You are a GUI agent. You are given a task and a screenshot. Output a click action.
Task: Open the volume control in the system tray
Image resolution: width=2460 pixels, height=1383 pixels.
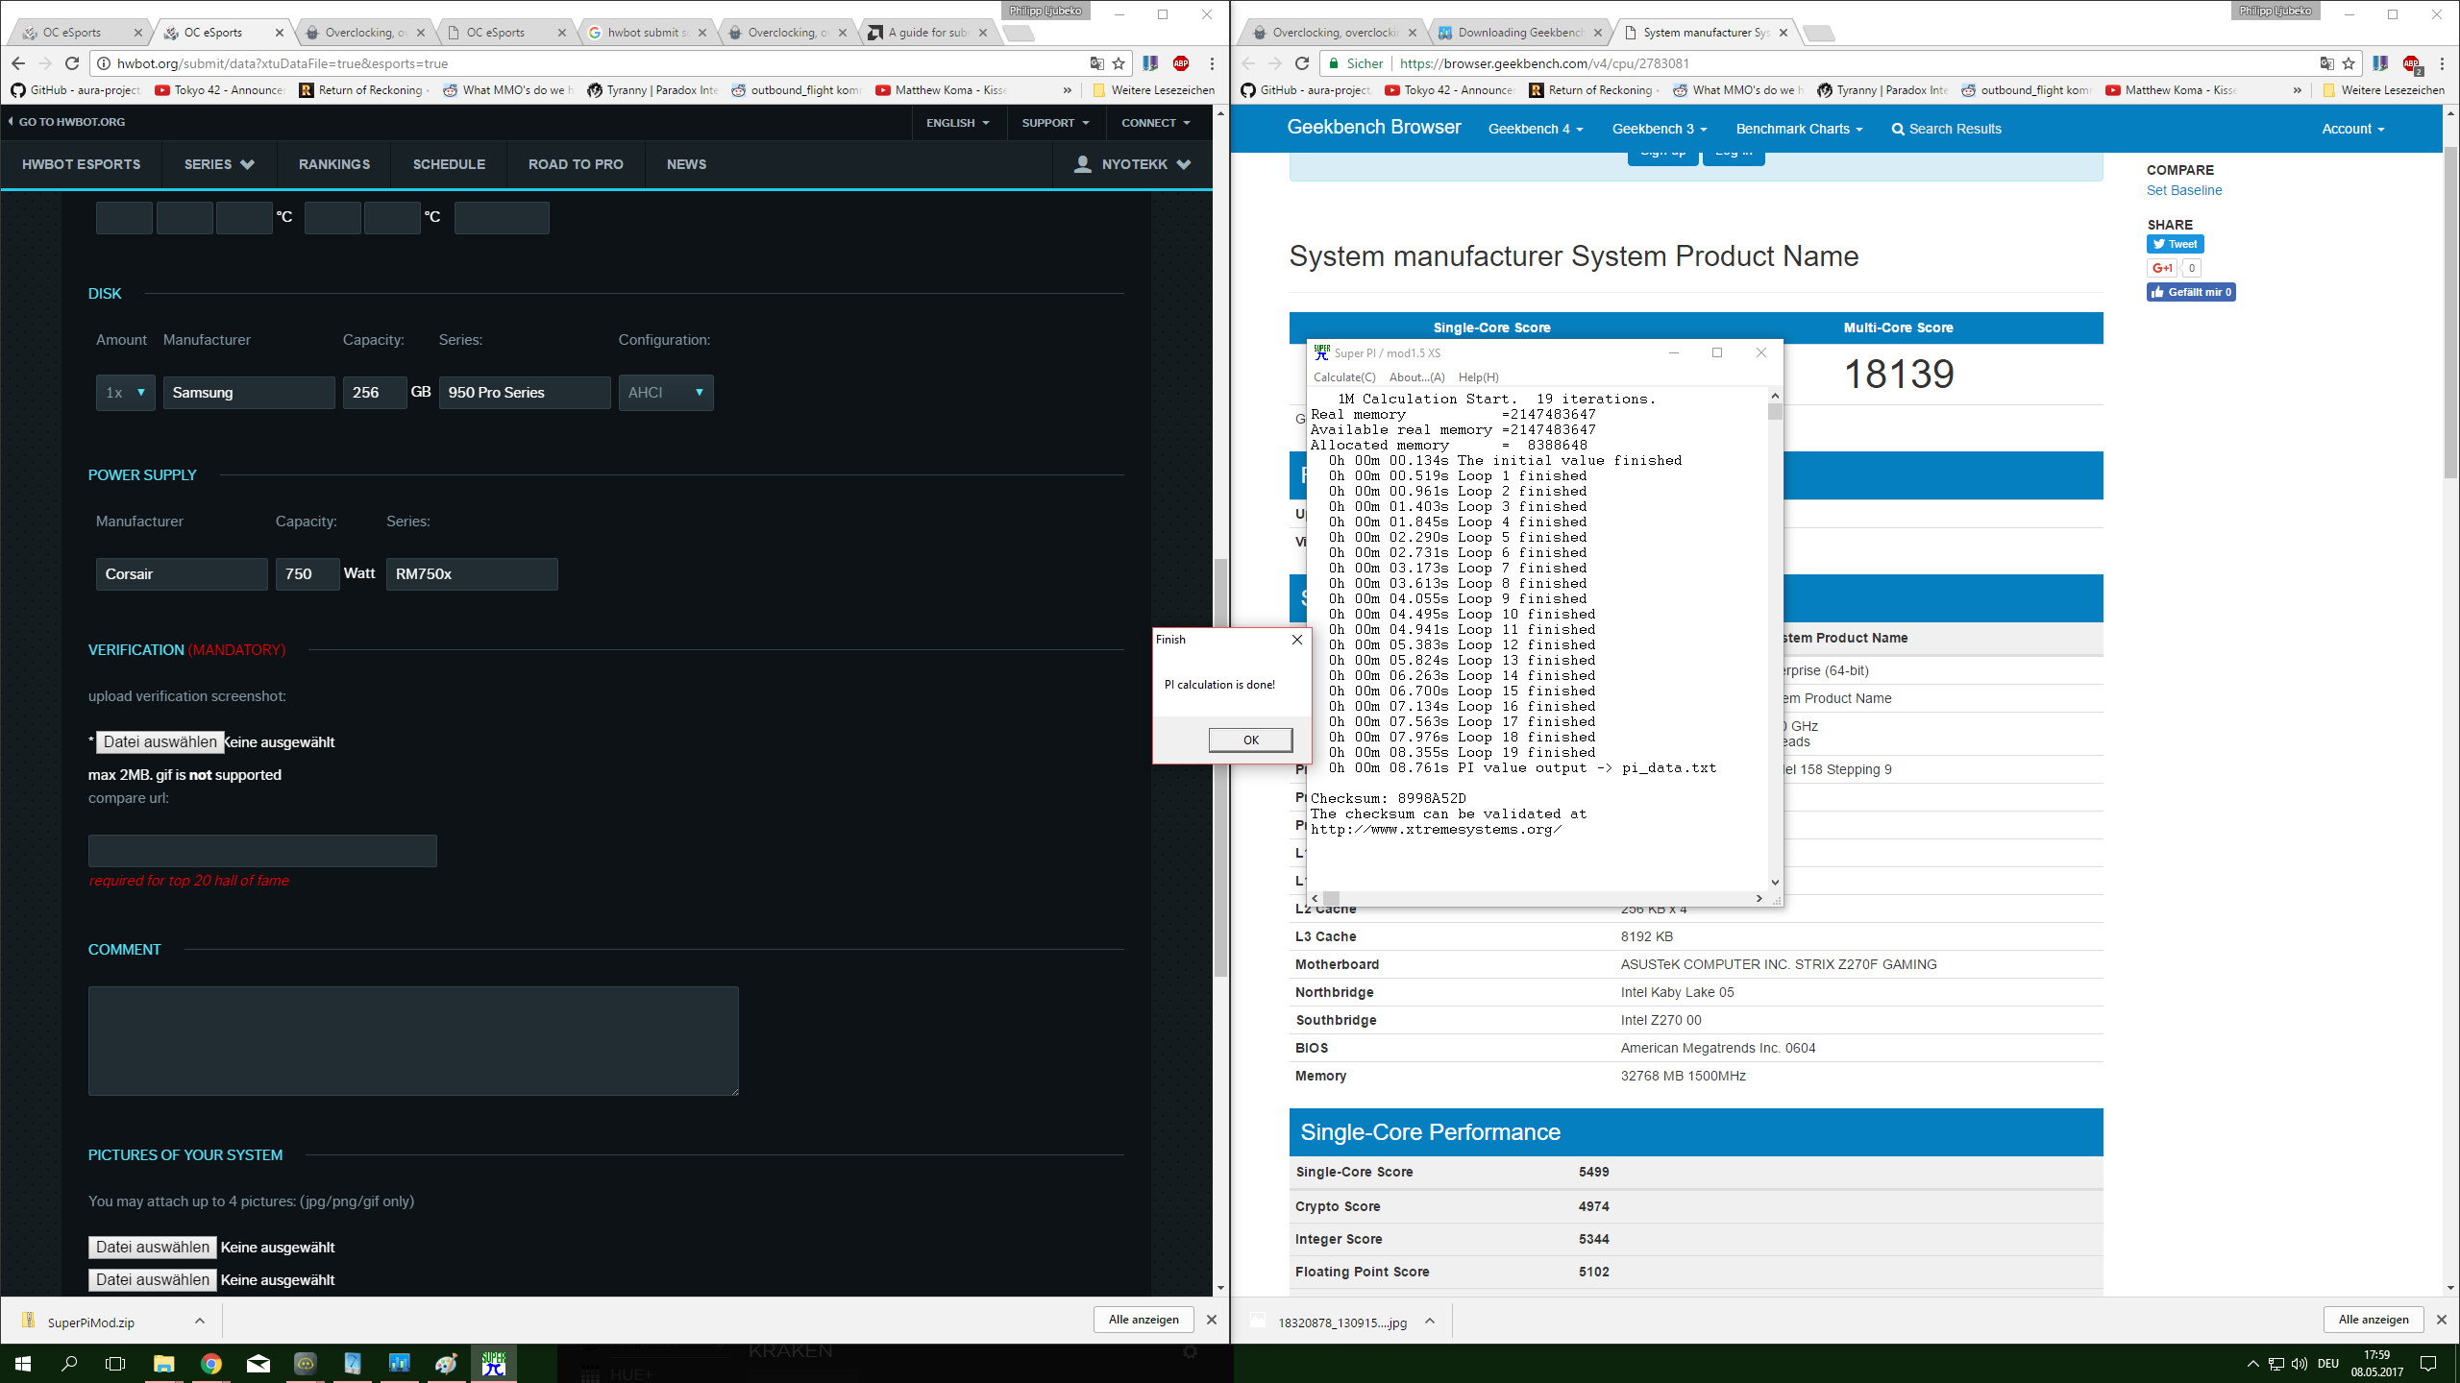[x=2300, y=1363]
